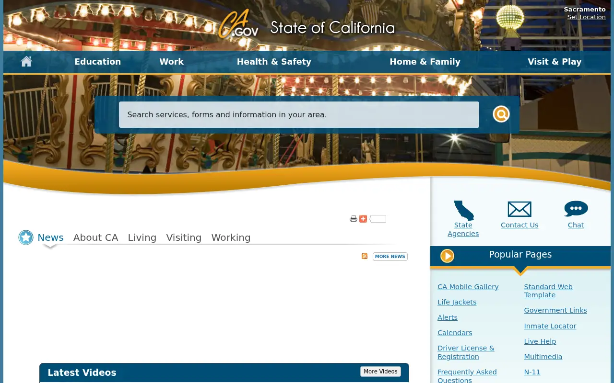Click the share count box
This screenshot has height=383, width=614.
378,219
